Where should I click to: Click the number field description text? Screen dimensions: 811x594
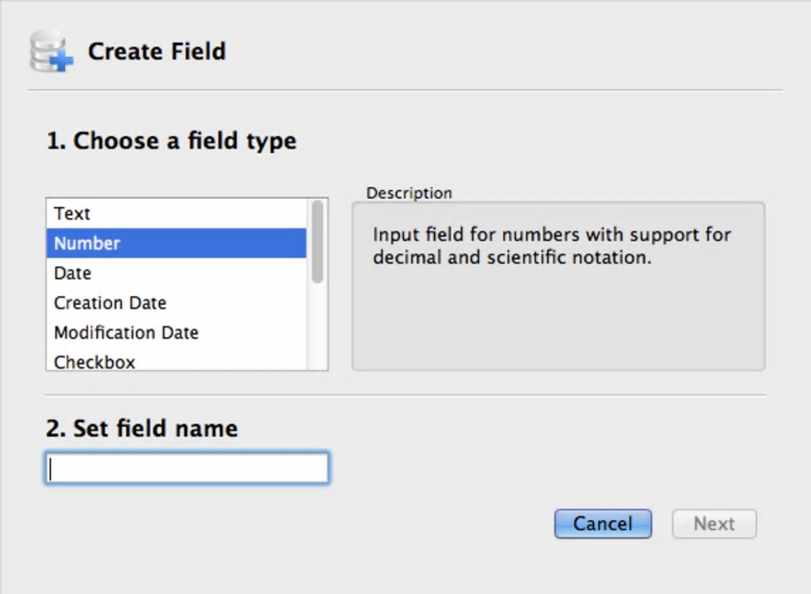551,247
